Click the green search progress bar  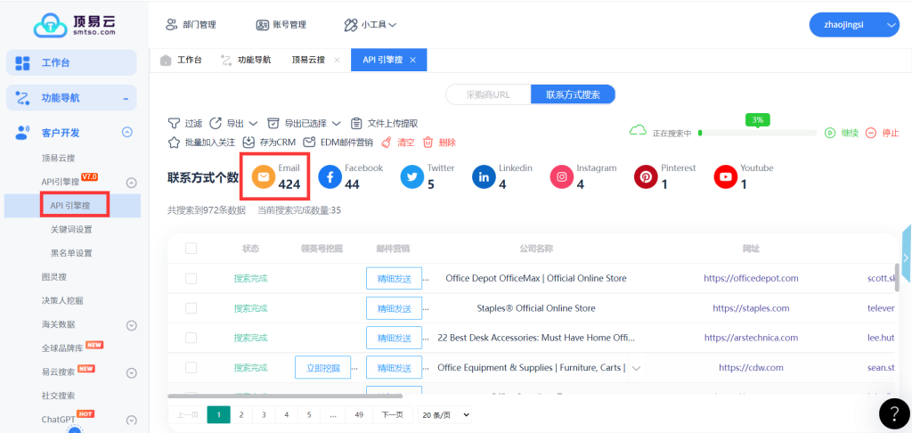tap(757, 133)
